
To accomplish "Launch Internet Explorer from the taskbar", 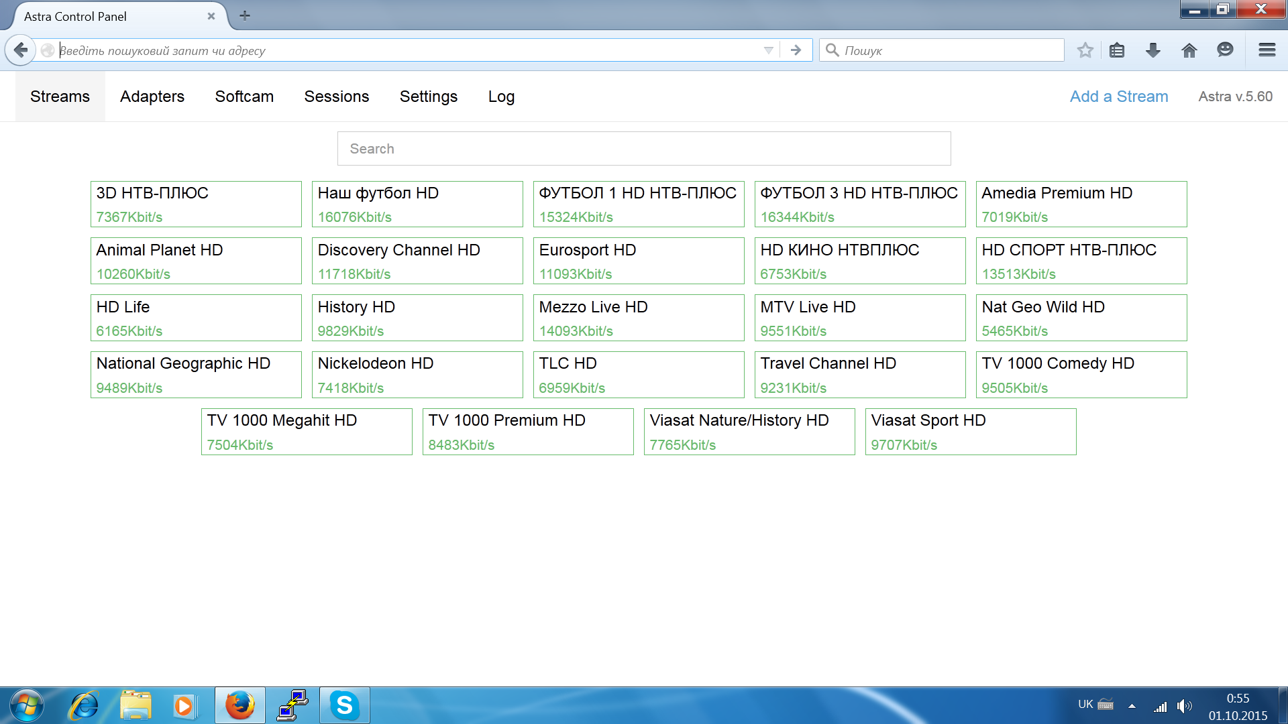I will (x=85, y=705).
